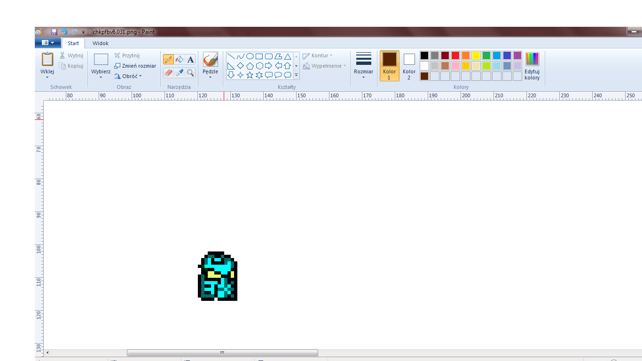
Task: Select the Magnifier tool
Action: [x=190, y=72]
